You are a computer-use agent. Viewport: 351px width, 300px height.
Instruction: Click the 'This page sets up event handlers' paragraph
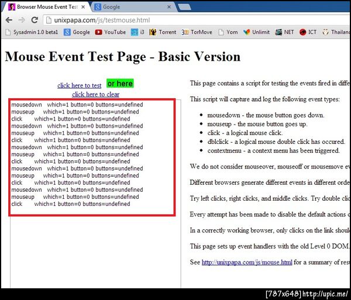point(270,246)
